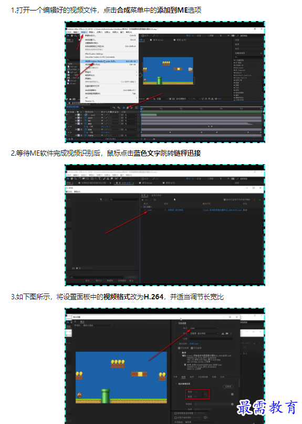Open the preset dropdown in export settings dialog
The height and width of the screenshot is (424, 302).
[204, 334]
